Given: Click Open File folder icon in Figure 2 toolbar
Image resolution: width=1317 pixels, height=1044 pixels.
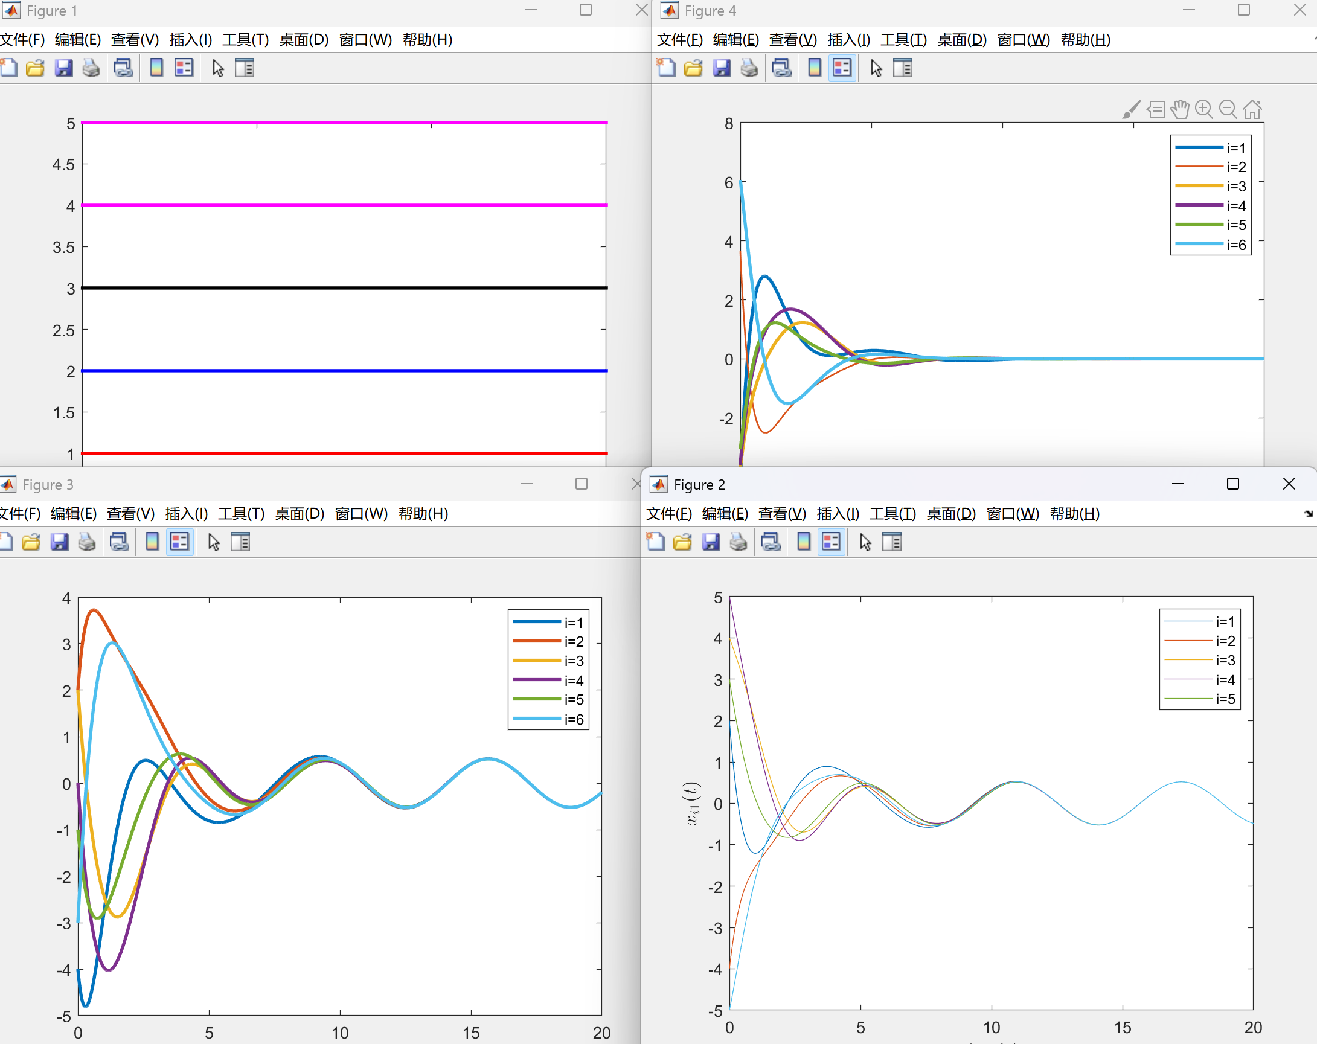Looking at the screenshot, I should click(682, 542).
